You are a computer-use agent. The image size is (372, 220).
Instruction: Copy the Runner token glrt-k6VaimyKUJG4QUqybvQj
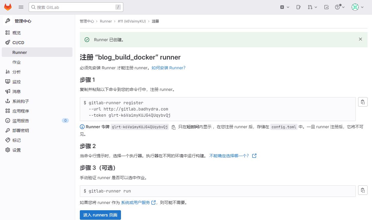[x=174, y=127]
